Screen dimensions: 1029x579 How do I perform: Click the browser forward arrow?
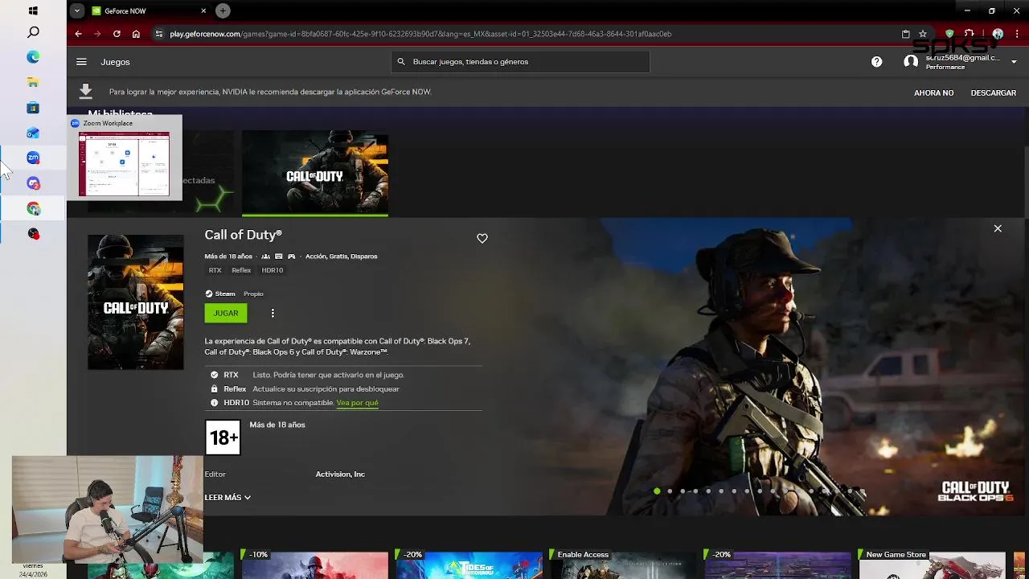point(97,34)
